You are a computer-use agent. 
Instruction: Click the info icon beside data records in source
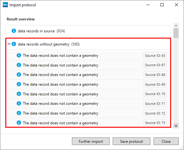(14, 31)
